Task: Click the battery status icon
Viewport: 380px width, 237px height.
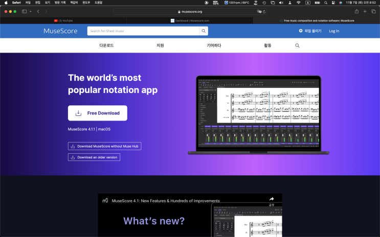Action: [x=317, y=3]
